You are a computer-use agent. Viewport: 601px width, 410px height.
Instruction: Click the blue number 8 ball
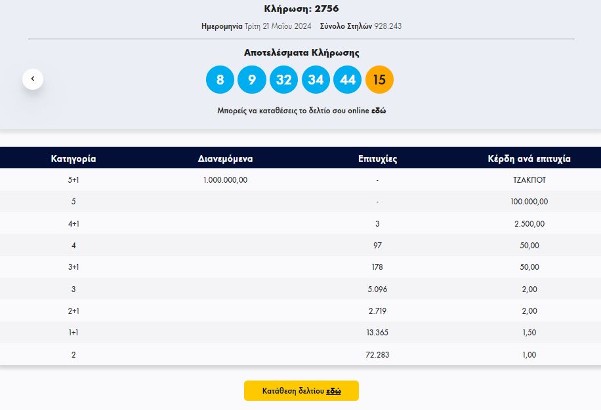(220, 80)
